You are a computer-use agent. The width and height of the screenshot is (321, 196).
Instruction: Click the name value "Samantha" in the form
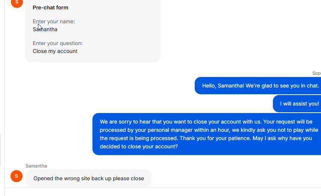pos(45,29)
